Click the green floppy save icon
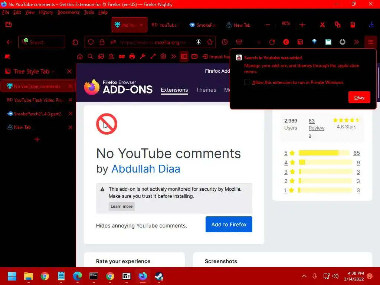The image size is (380, 285). 328,42
